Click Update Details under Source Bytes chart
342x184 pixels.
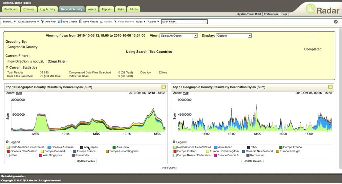pyautogui.click(x=86, y=161)
